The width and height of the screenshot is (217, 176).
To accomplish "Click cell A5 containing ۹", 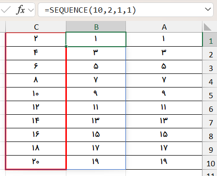I will click(x=164, y=94).
